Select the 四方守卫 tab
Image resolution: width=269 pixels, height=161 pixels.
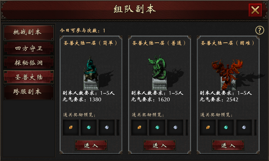tap(29, 48)
